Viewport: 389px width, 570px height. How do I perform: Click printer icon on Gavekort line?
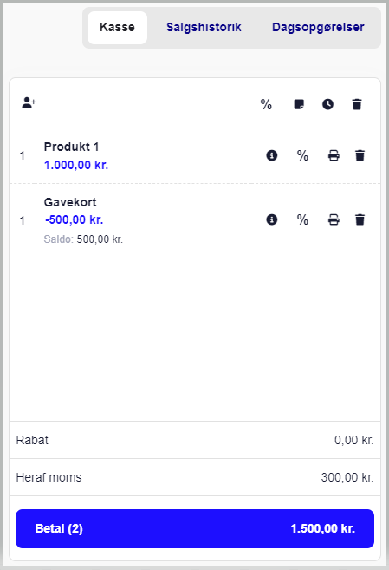(x=334, y=219)
